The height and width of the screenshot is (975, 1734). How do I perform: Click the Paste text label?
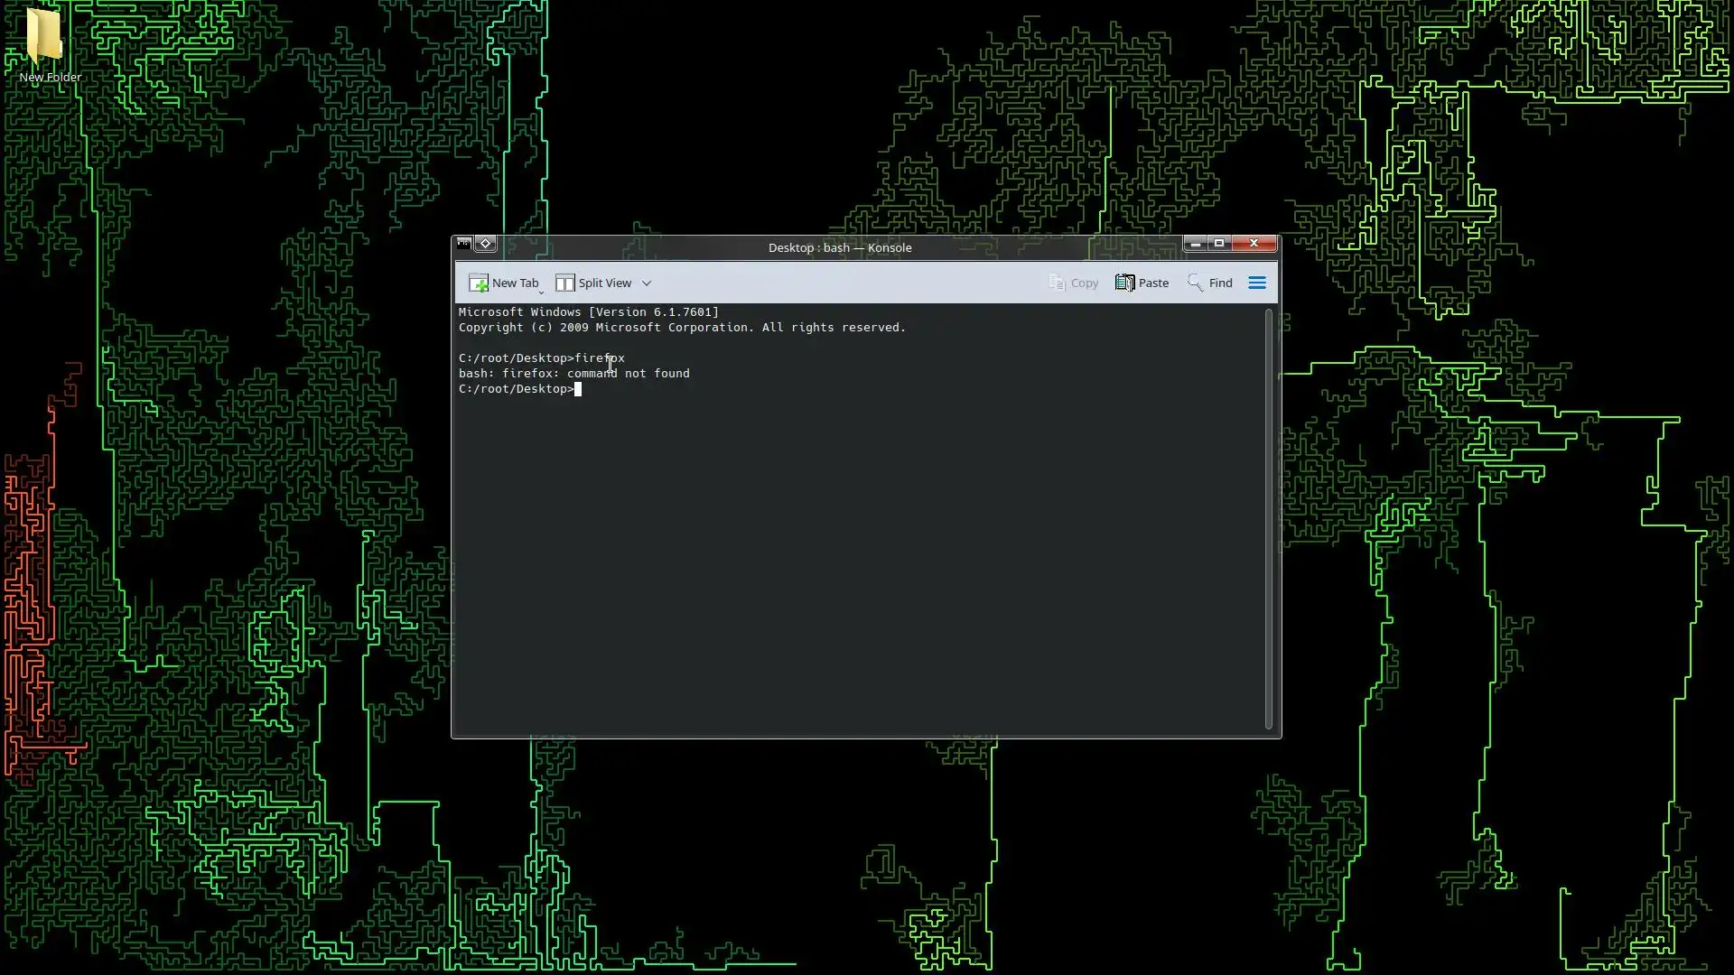[1153, 283]
